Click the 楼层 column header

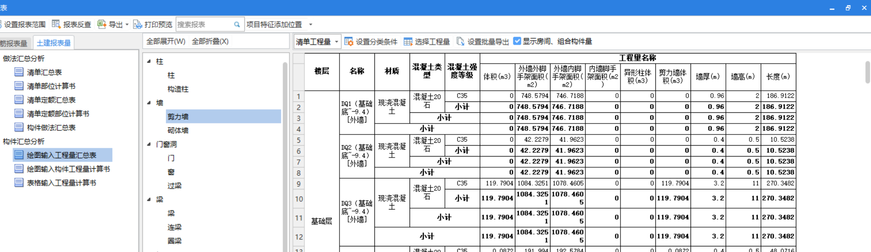pyautogui.click(x=322, y=71)
